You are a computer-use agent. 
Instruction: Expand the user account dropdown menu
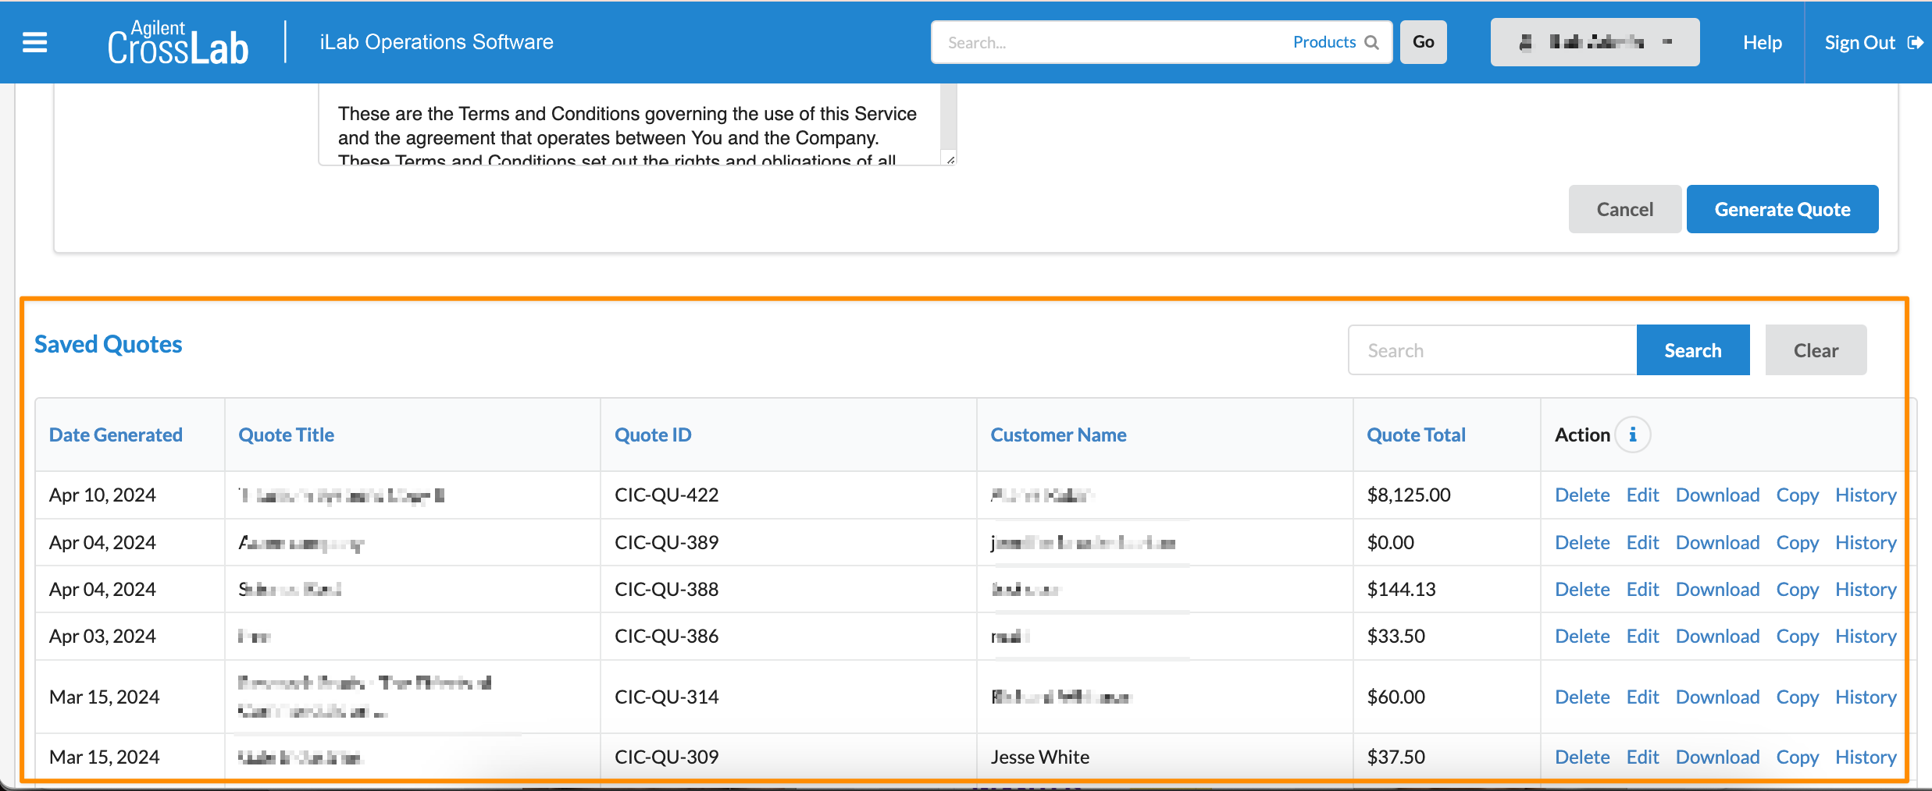tap(1595, 42)
